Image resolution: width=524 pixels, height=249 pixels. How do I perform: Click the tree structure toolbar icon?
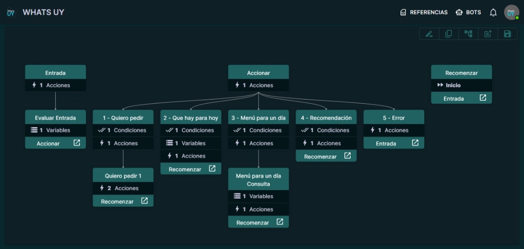coord(468,34)
